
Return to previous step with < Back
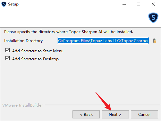[86, 115]
